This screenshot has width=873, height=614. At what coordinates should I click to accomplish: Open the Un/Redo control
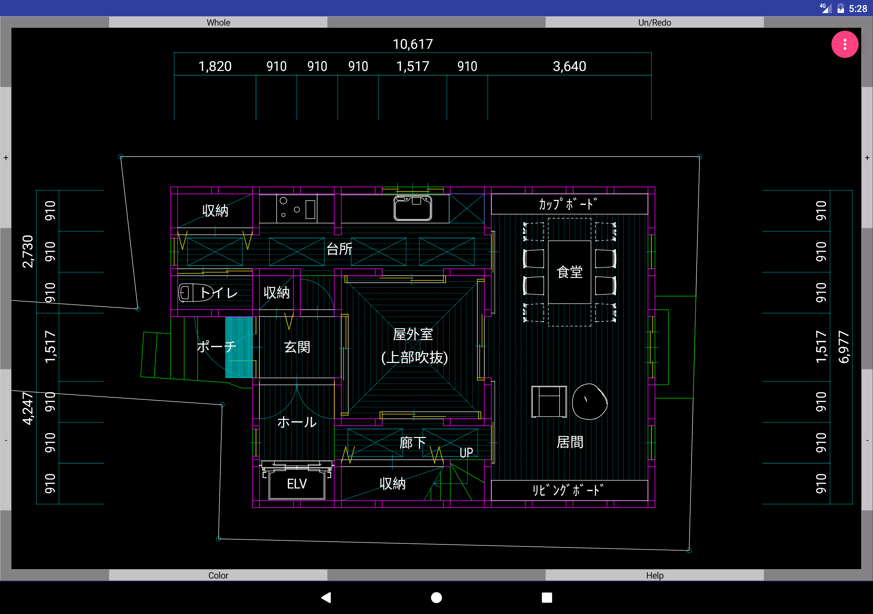click(x=654, y=23)
